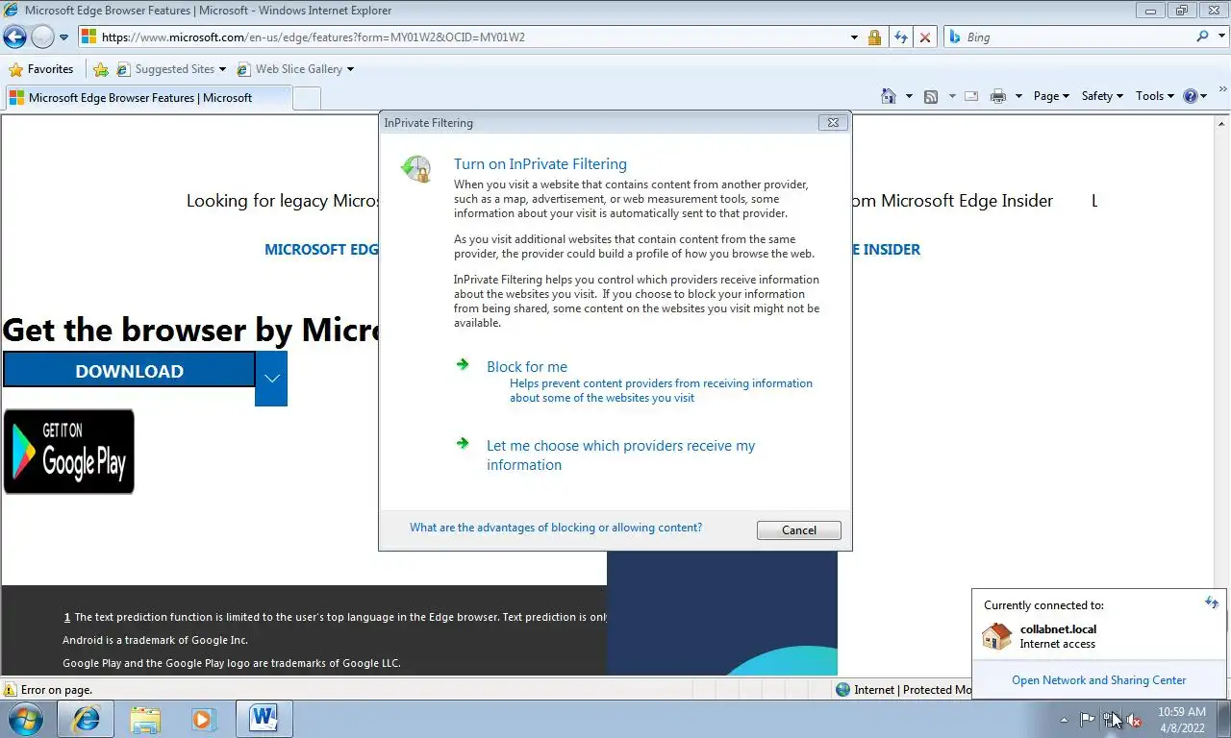1231x738 pixels.
Task: Open Windows Explorer from the taskbar
Action: tap(145, 719)
